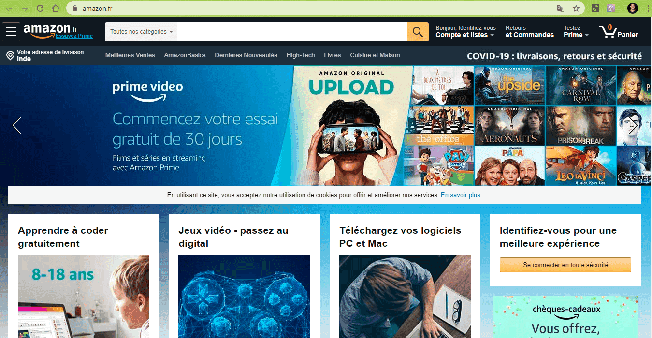Click 'Identifiez-vous pour une meilleure expérience' heading
This screenshot has height=338, width=652.
coord(558,237)
